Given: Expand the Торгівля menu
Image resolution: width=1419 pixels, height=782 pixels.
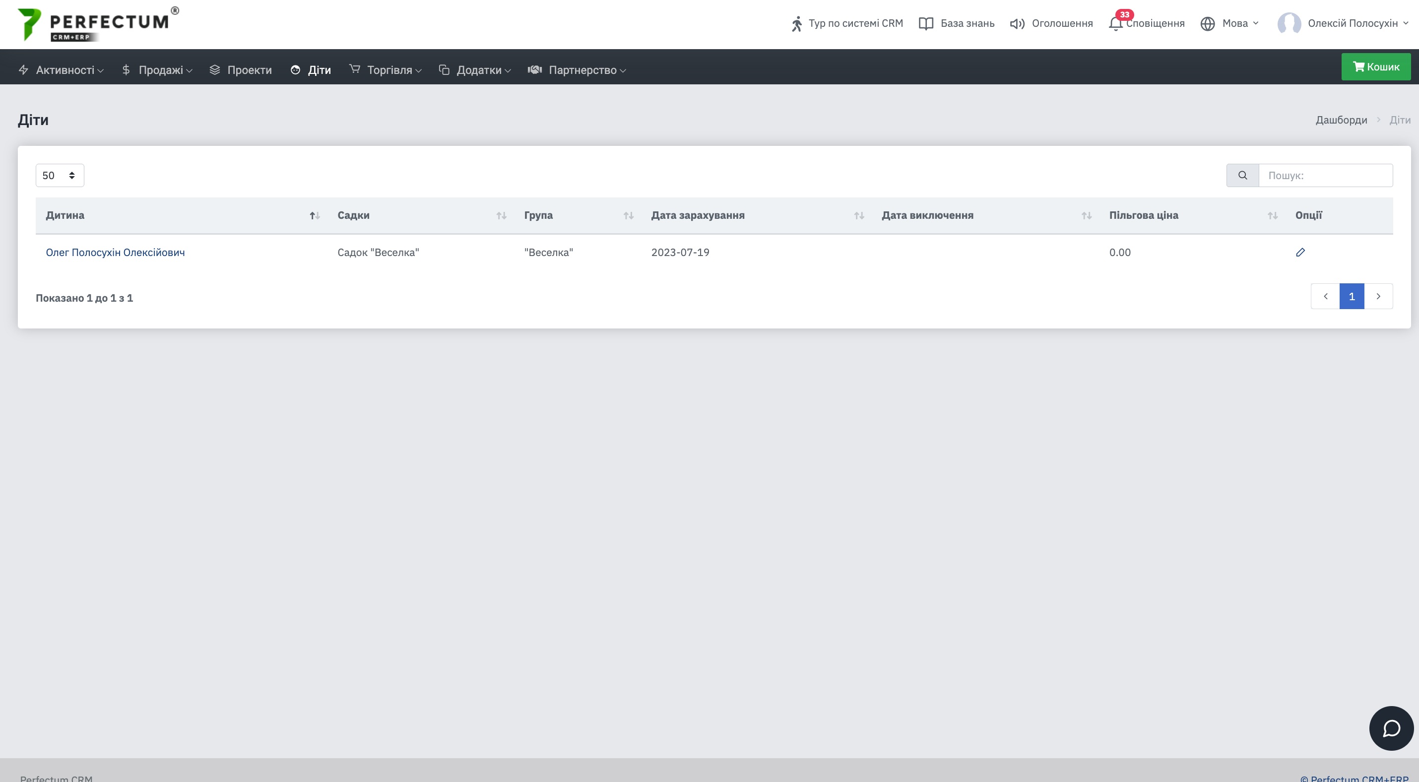Looking at the screenshot, I should [394, 70].
